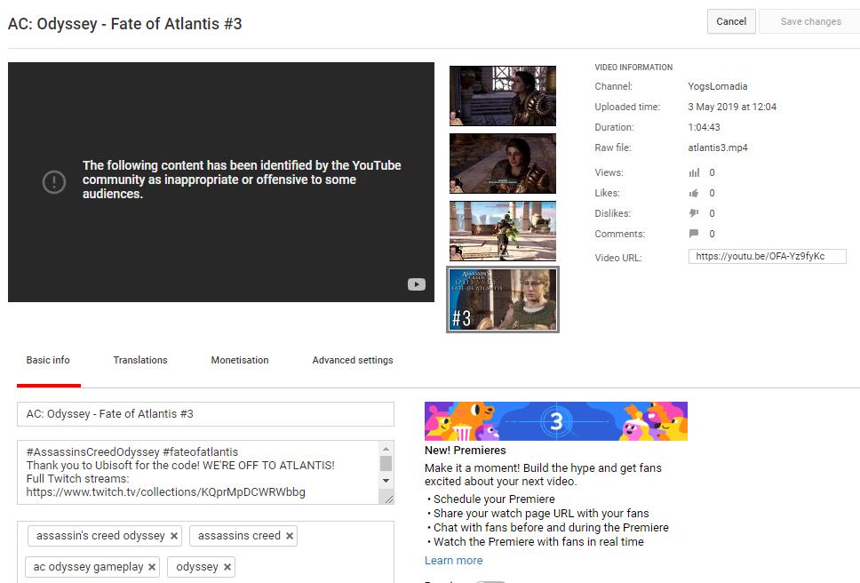This screenshot has height=583, width=860.
Task: Remove the "odyssey" tag
Action: [227, 567]
